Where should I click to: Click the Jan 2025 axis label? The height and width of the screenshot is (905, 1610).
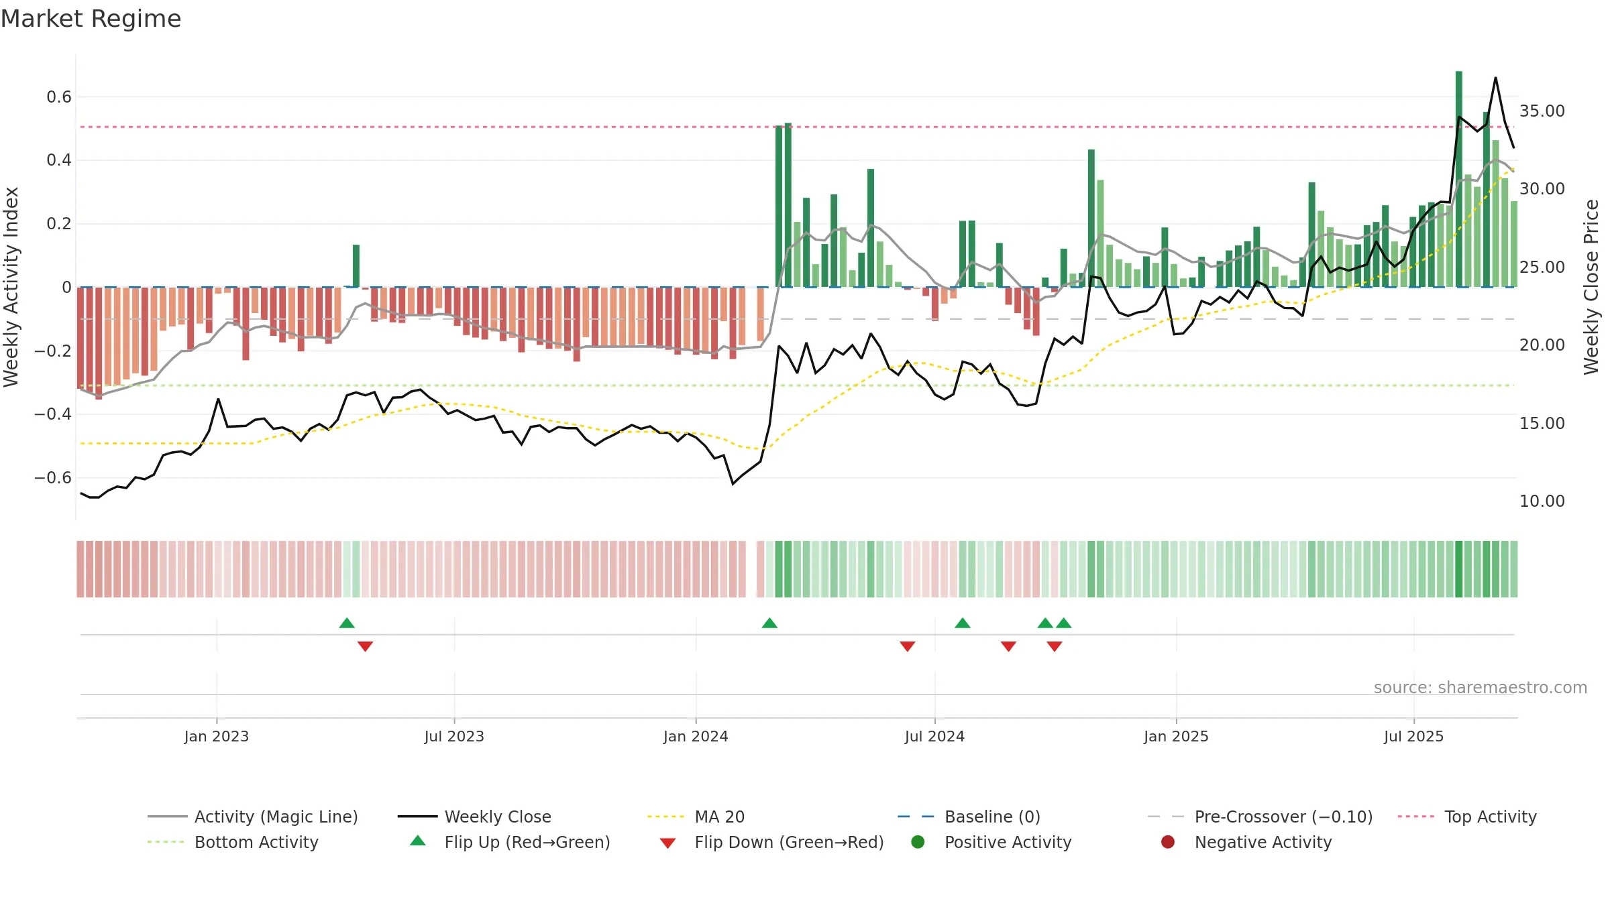click(1176, 736)
